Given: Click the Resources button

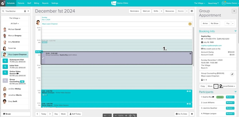Looking at the screenshot, I should [x=170, y=11].
